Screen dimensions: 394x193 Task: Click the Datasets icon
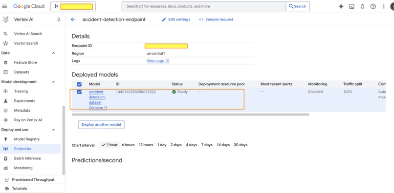pos(5,72)
